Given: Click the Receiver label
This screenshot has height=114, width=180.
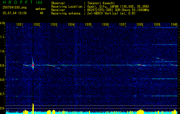Looking at the screenshot, I should 58,10.
